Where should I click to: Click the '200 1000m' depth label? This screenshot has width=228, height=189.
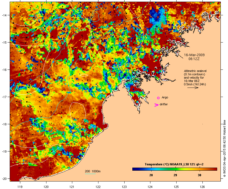click(93, 171)
